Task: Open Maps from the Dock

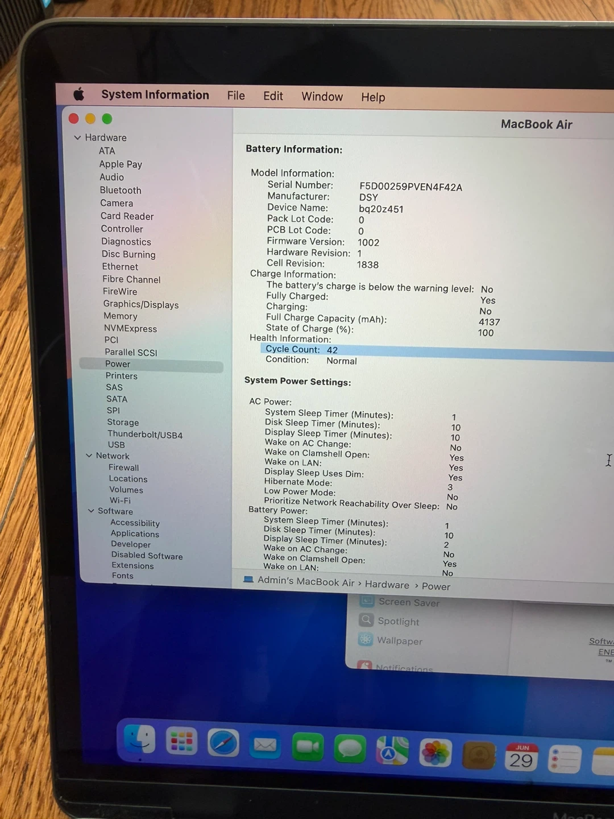Action: click(x=392, y=750)
